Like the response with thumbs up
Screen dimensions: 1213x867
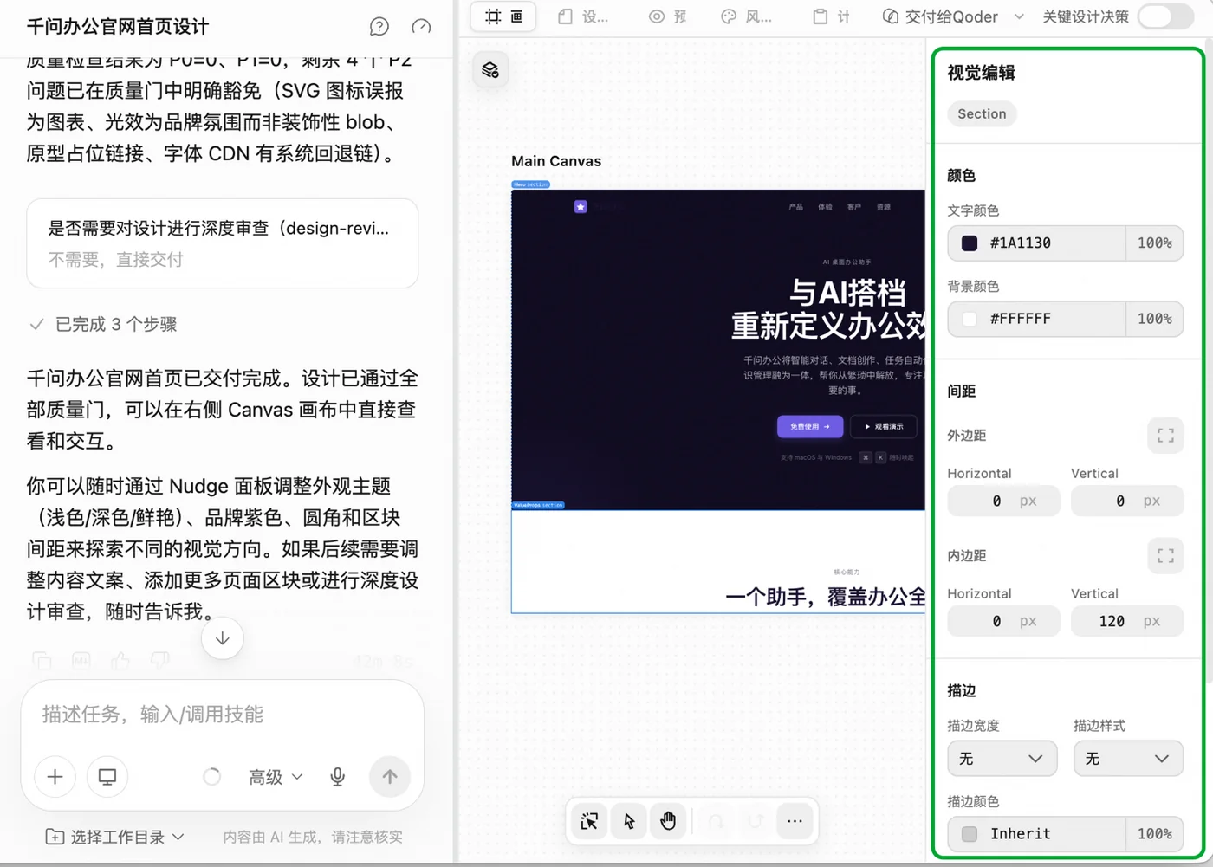pos(120,661)
